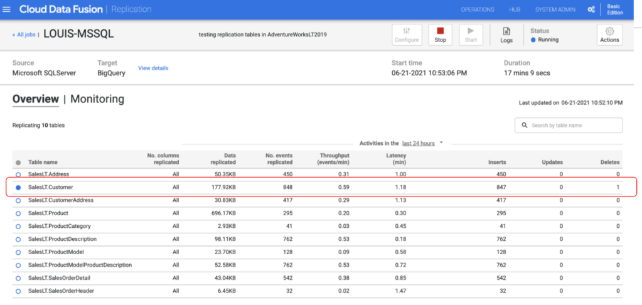The height and width of the screenshot is (305, 642).
Task: Select the SalesLT.SalesOrderHeader radio button
Action: click(18, 291)
